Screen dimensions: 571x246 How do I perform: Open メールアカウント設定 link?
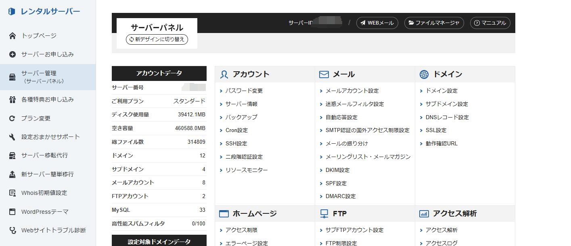[352, 91]
